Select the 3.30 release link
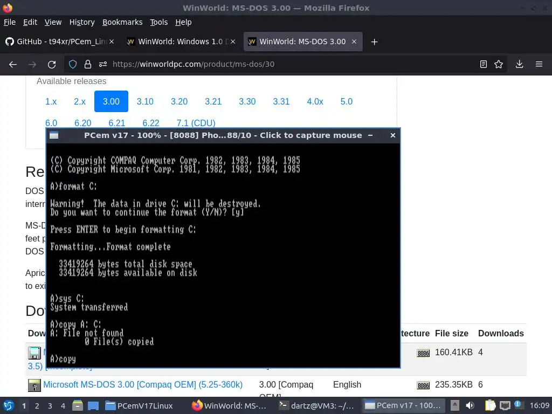Viewport: 552px width, 414px height. 247,101
